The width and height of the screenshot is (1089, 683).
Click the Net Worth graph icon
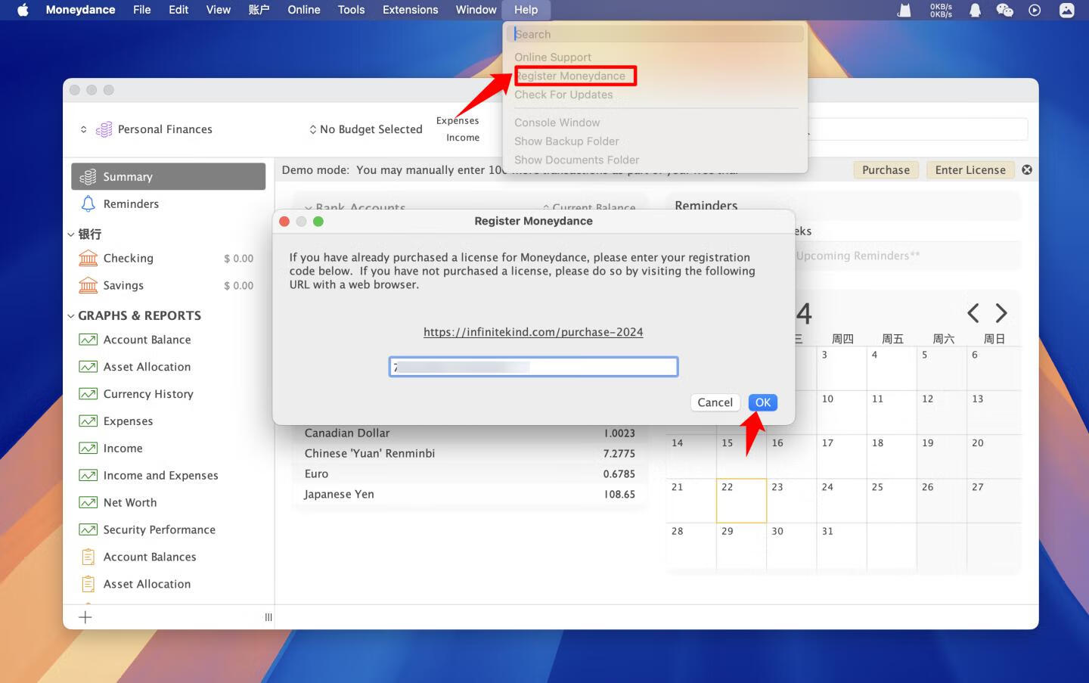pos(88,503)
